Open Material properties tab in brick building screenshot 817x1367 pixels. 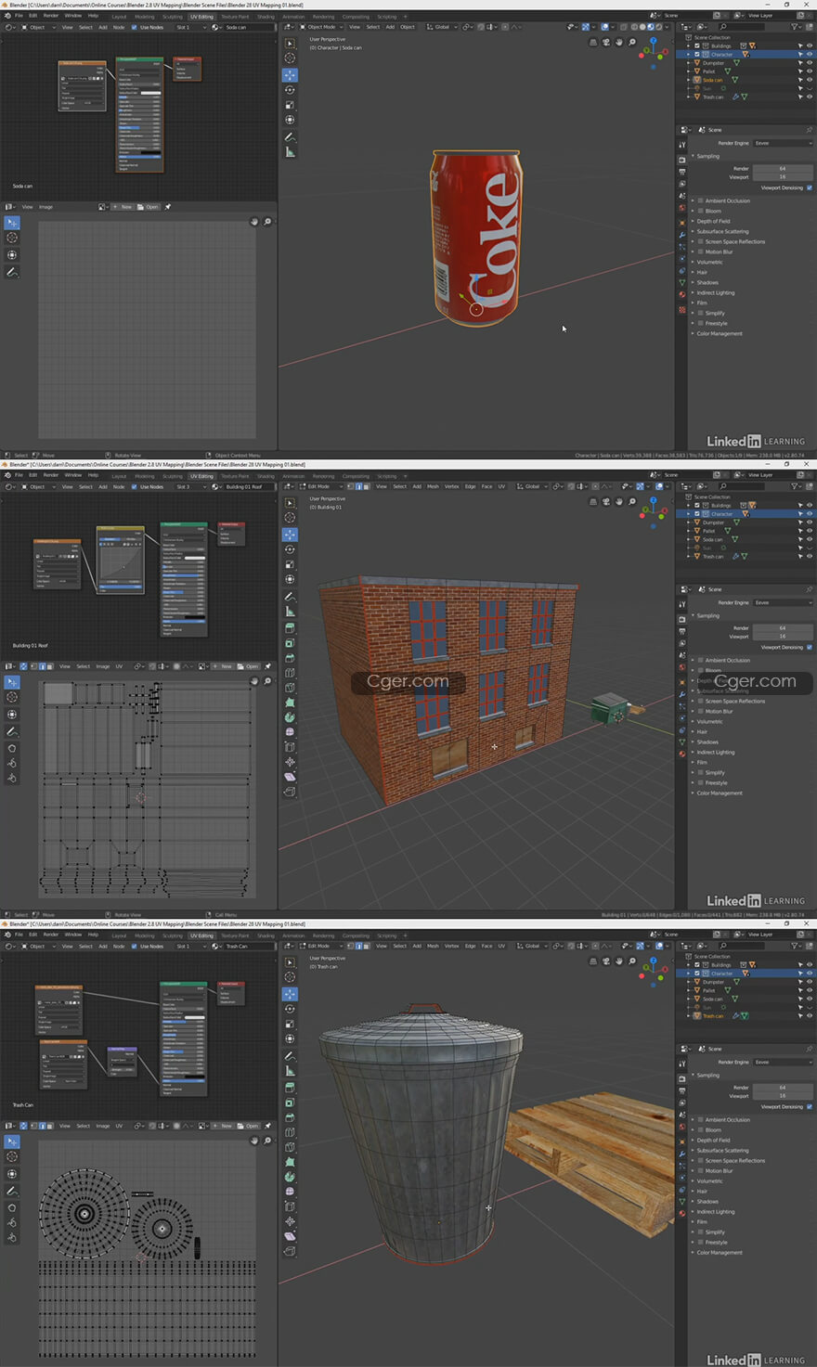682,754
